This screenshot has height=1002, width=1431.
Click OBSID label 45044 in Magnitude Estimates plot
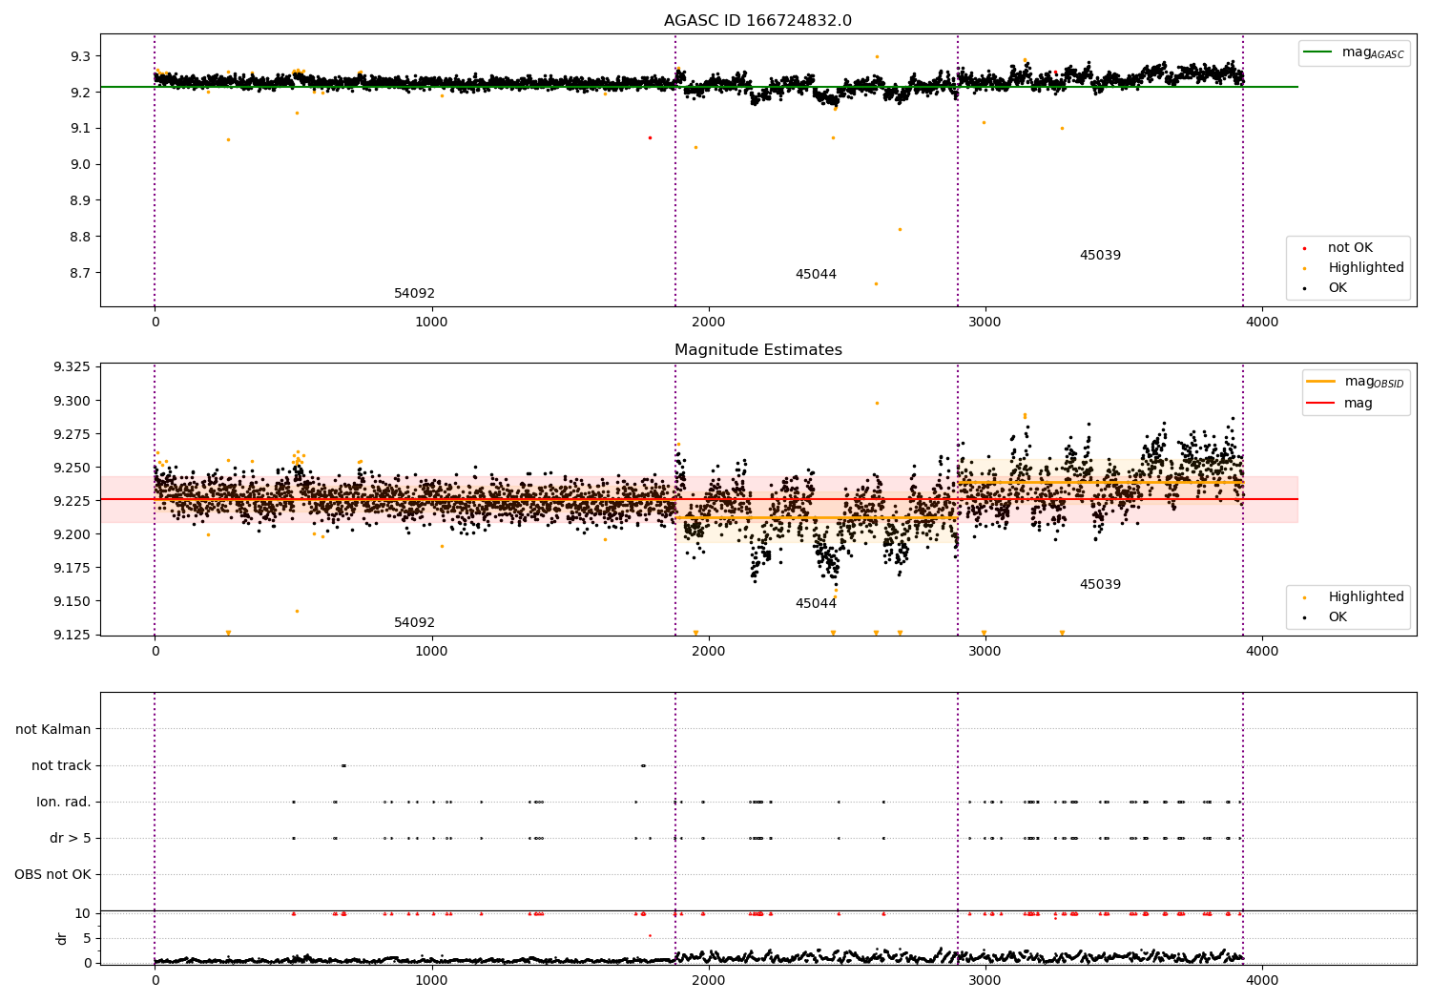click(816, 604)
